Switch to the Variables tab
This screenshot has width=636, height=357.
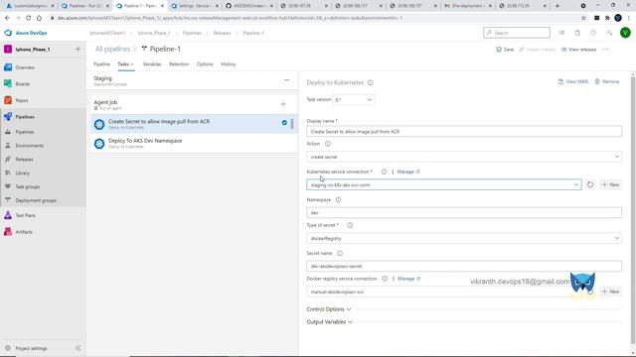pyautogui.click(x=152, y=64)
